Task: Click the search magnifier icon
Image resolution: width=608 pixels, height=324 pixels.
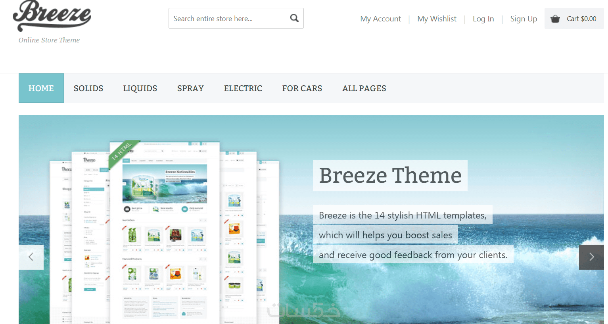Action: click(294, 18)
